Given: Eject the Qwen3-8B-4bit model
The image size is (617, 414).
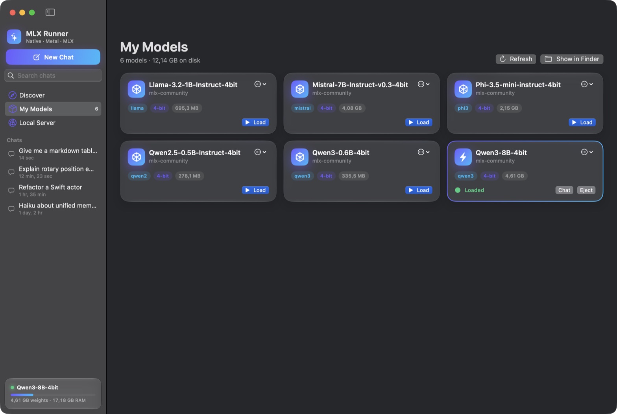Looking at the screenshot, I should point(586,190).
